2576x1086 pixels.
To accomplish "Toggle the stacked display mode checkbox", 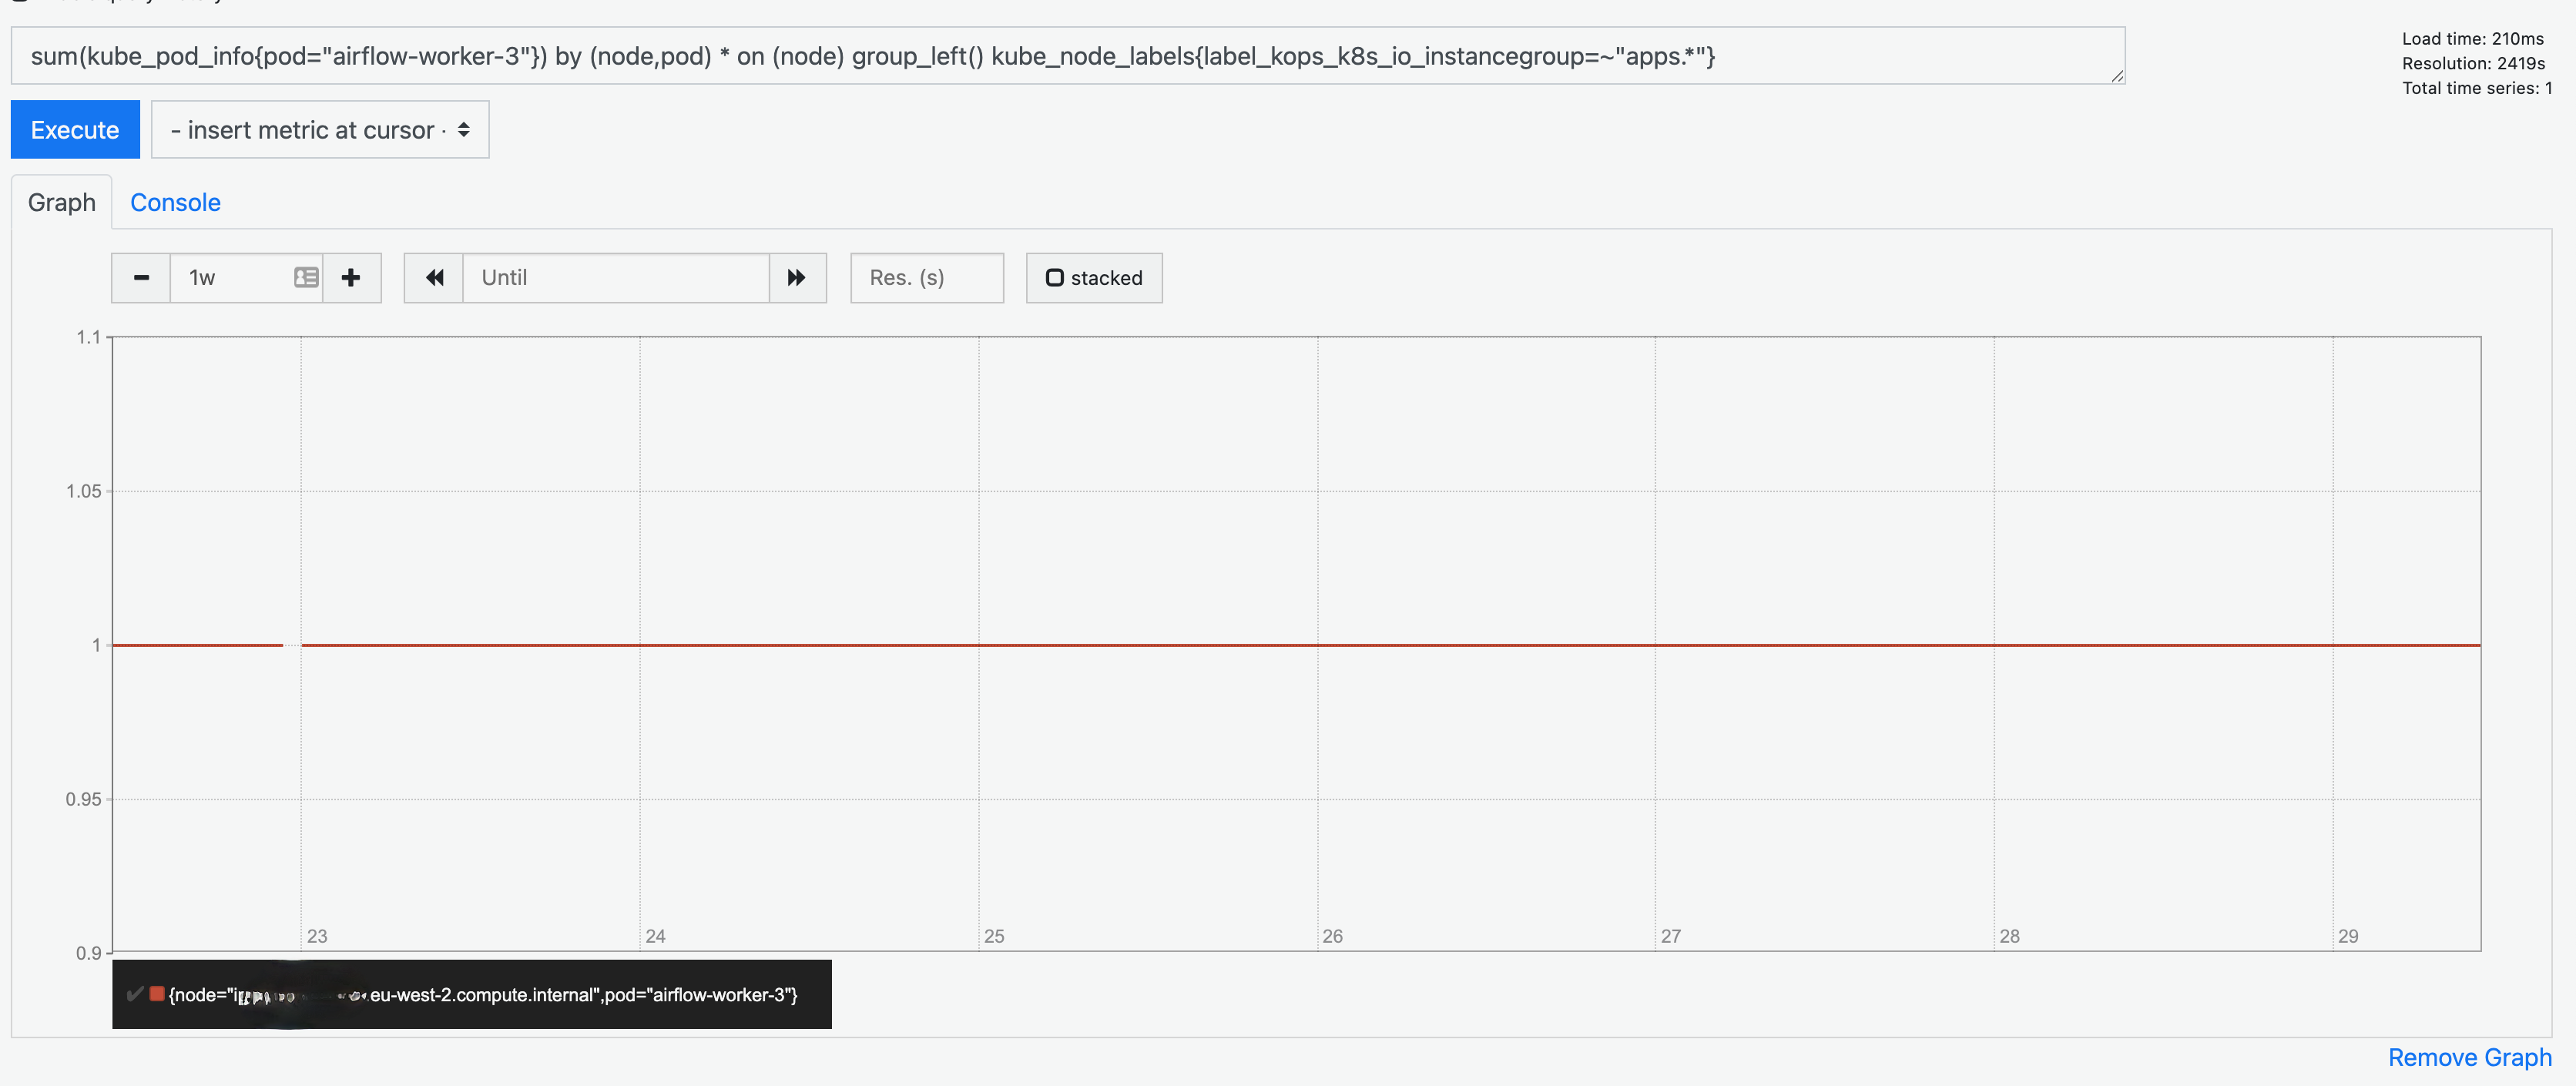I will [x=1053, y=276].
